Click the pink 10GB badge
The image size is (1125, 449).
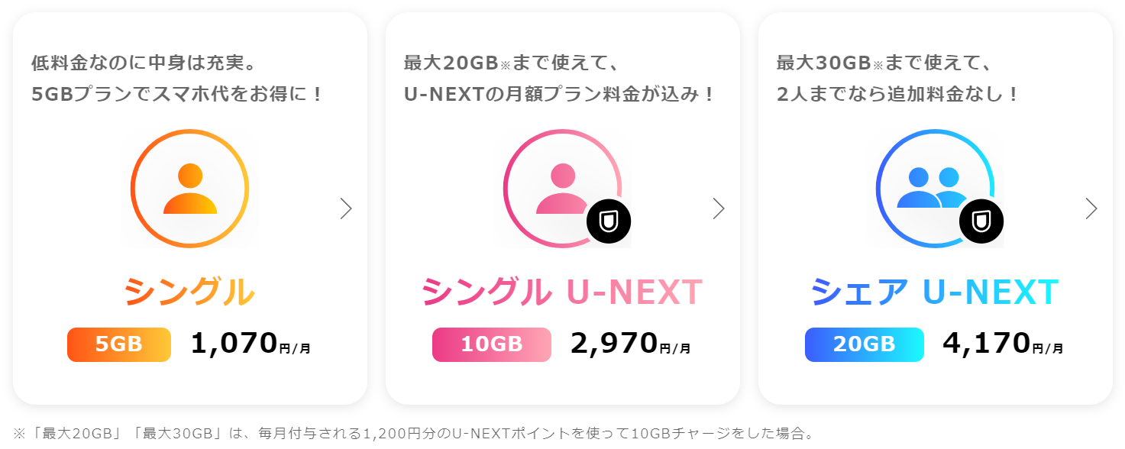(492, 344)
